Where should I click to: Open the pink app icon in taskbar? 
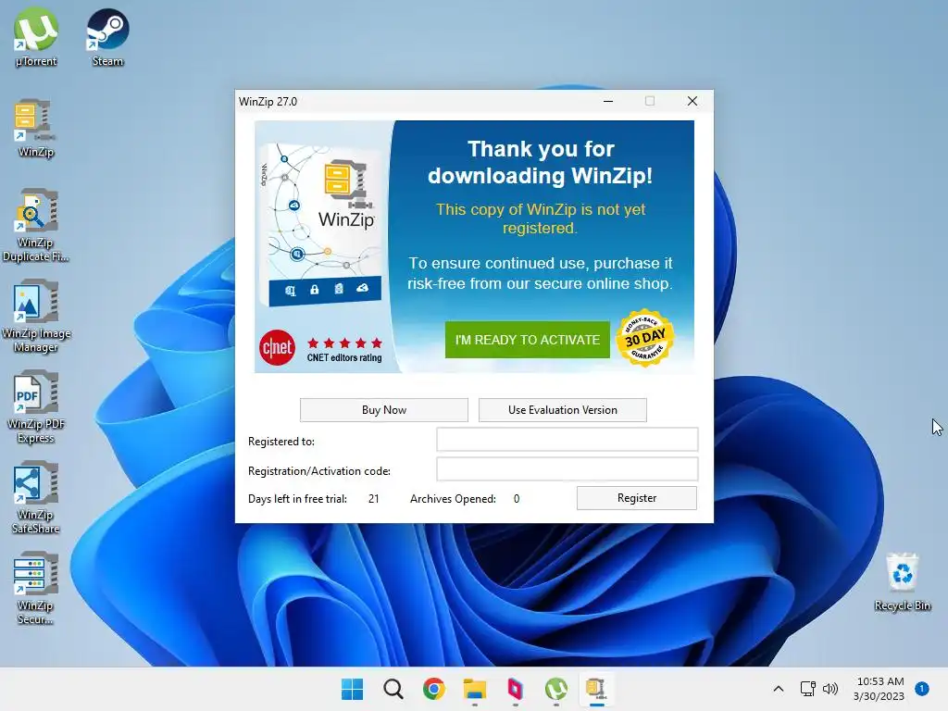[x=515, y=689]
